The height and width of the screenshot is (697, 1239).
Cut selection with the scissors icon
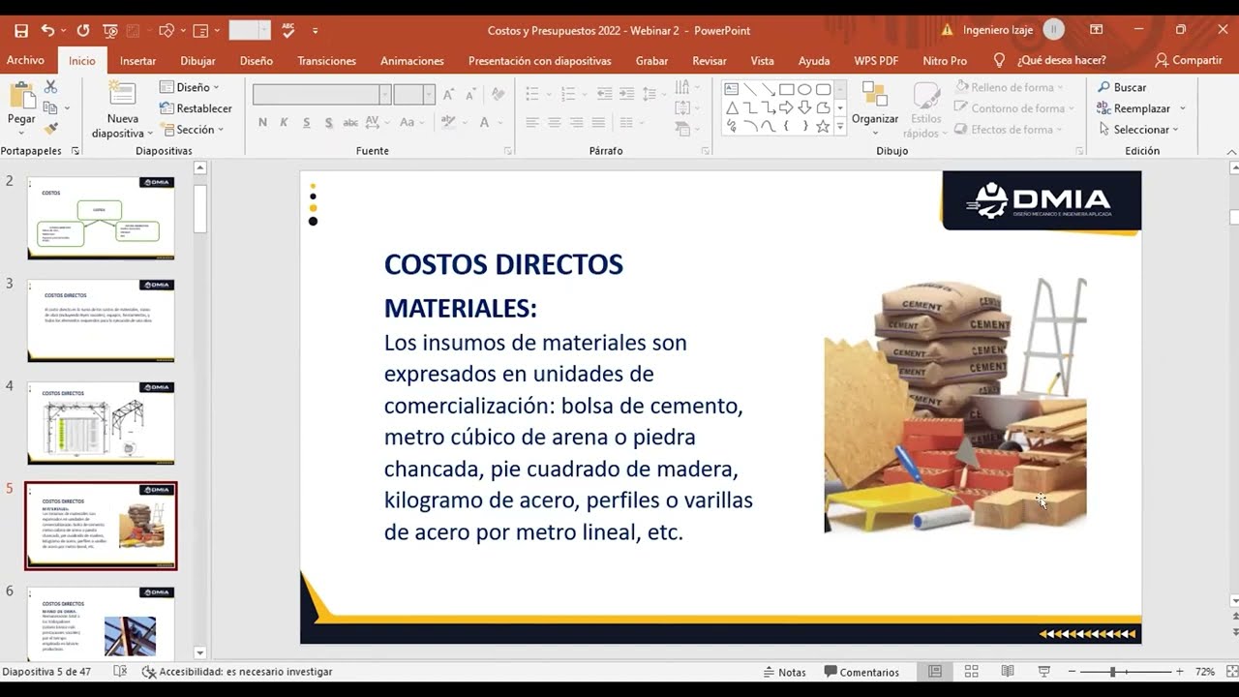[51, 87]
